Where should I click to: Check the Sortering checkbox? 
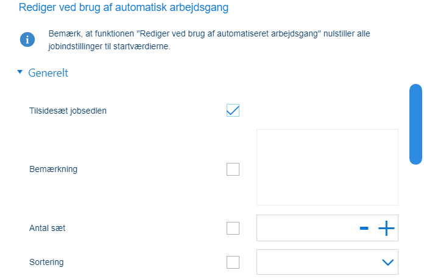tap(233, 262)
